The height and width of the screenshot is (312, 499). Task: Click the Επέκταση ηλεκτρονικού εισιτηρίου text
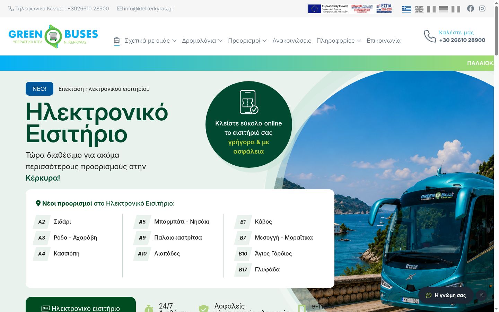[x=104, y=89]
